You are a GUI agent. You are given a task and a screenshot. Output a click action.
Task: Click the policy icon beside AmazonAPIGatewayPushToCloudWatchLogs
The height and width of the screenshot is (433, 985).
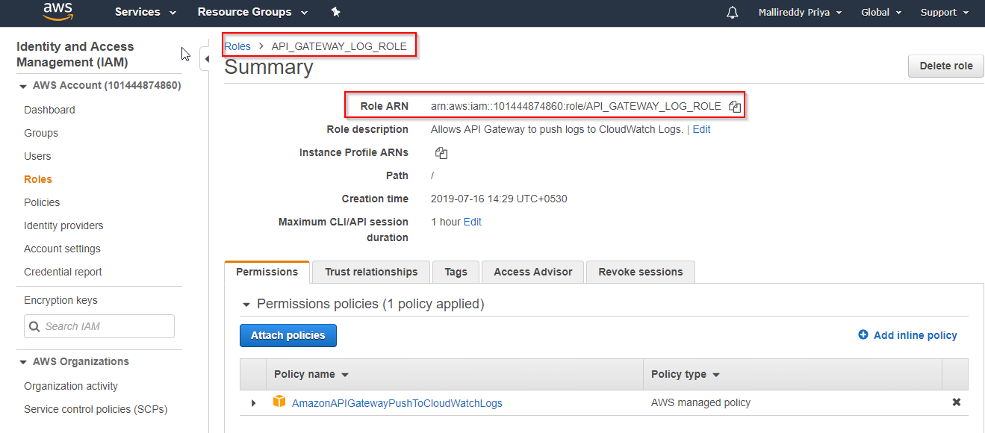(x=279, y=402)
